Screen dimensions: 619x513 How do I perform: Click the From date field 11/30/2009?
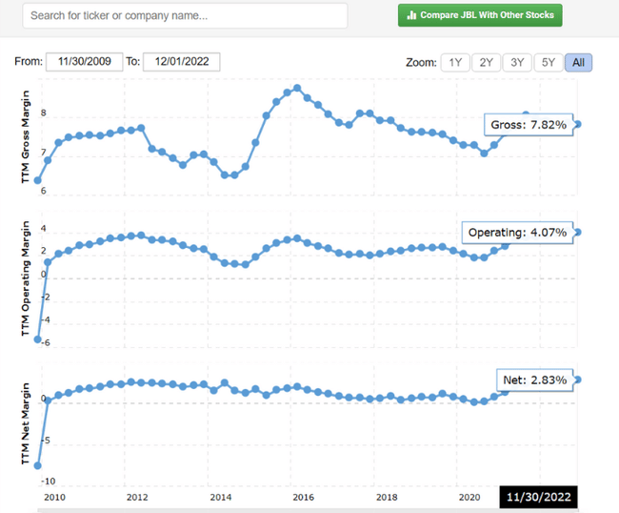85,62
